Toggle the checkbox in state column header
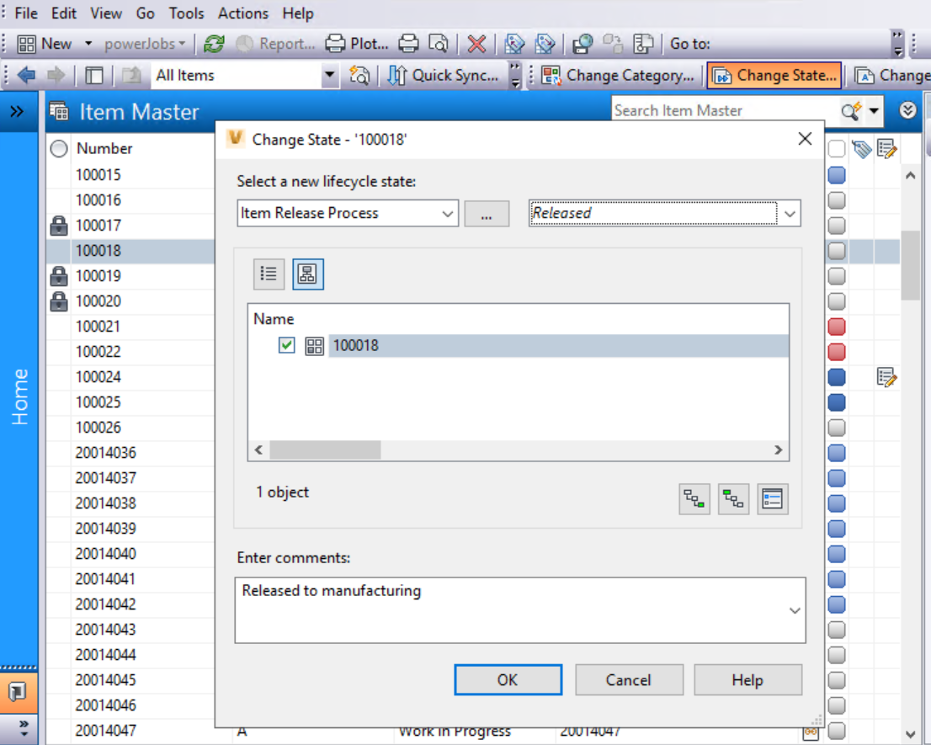Viewport: 931px width, 745px height. [x=836, y=149]
